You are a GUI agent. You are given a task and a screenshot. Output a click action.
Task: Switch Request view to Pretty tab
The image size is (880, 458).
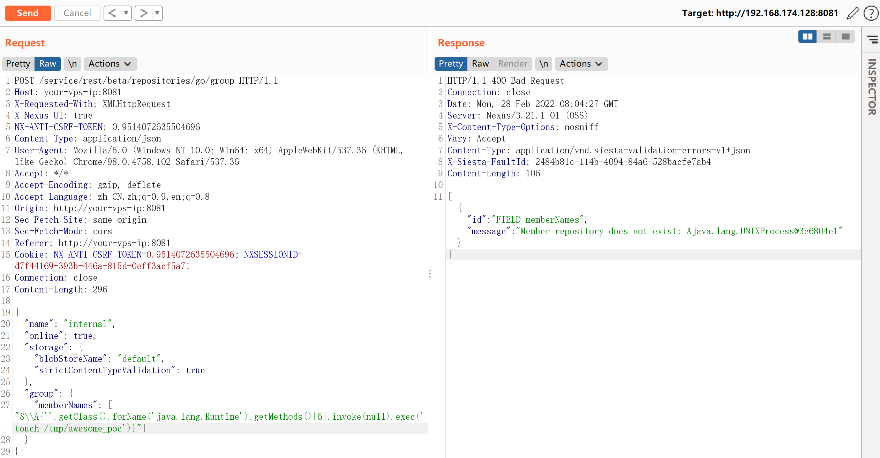[x=18, y=63]
